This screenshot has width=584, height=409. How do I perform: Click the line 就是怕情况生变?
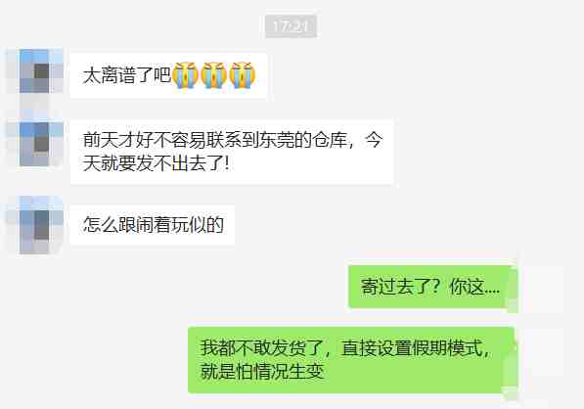(x=262, y=372)
